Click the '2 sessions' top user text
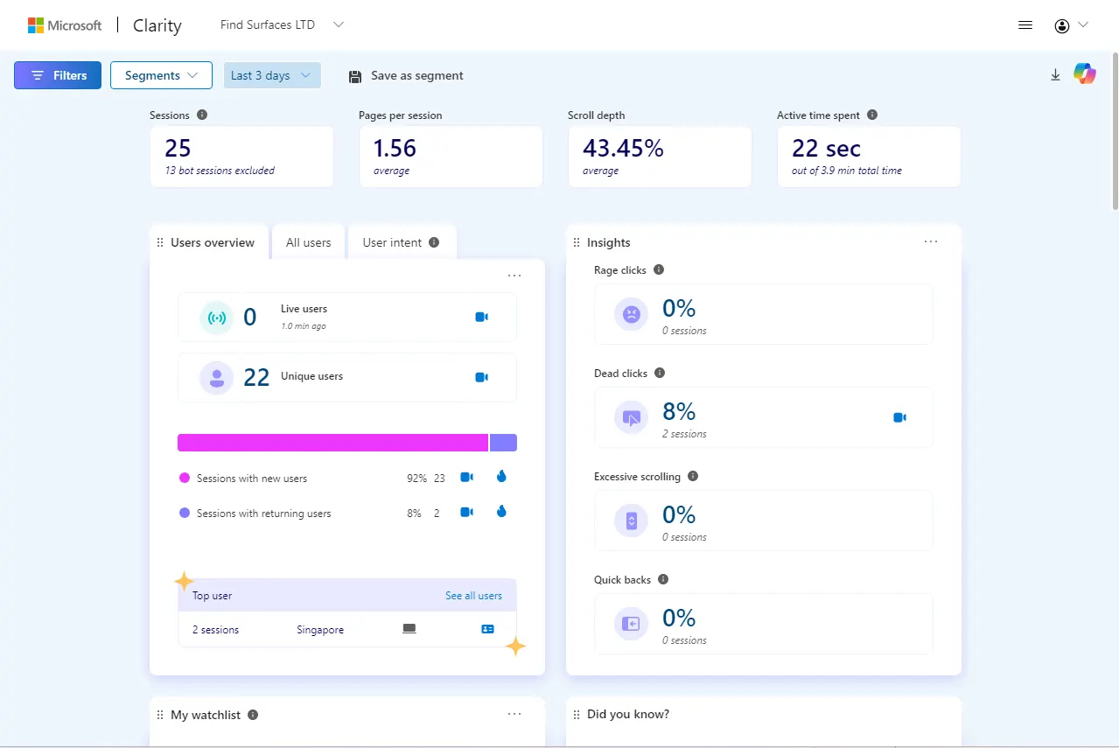Viewport: 1119px width, 748px height. click(x=215, y=630)
